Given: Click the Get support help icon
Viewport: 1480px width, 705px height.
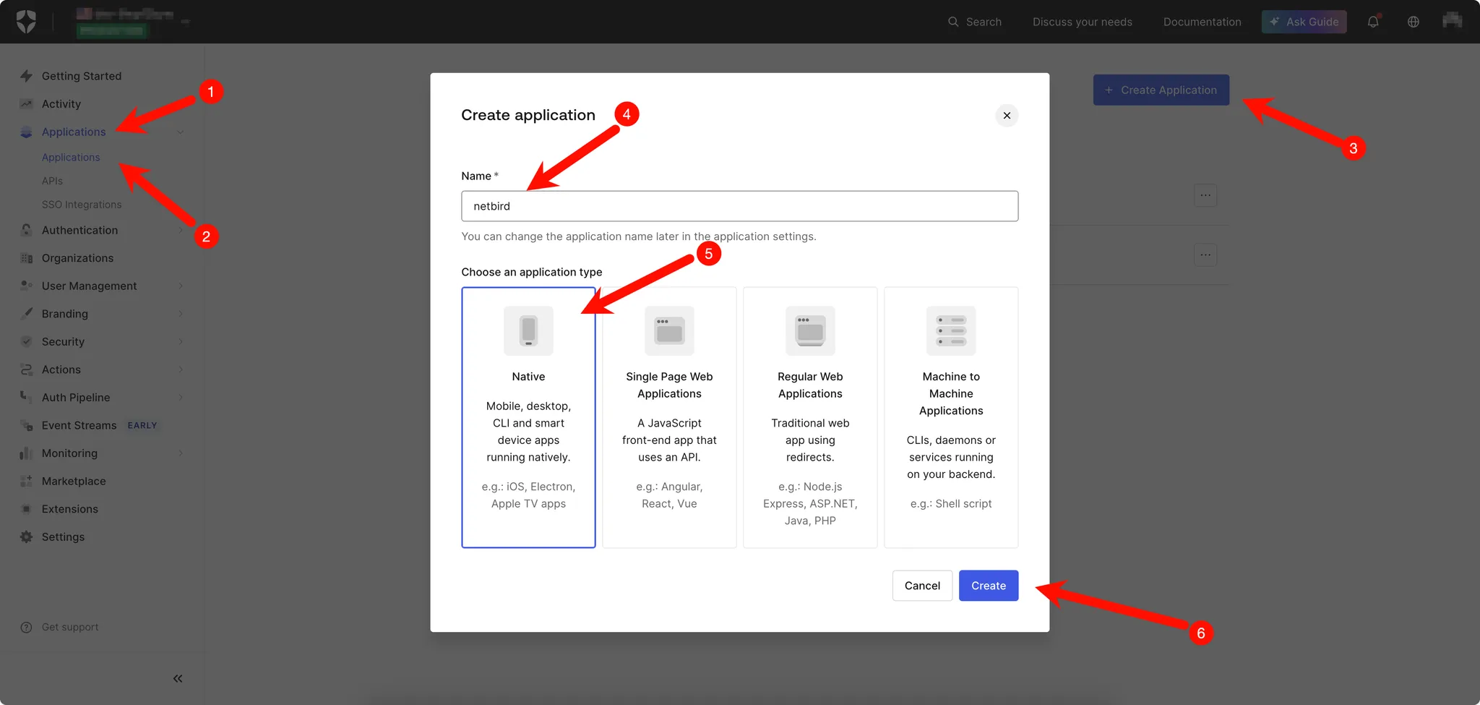Looking at the screenshot, I should (x=27, y=627).
